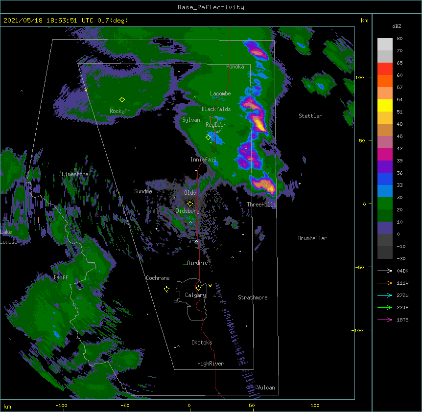This screenshot has width=422, height=412.
Task: Click the white plus marker east of ThreeHills
Action: click(300, 183)
